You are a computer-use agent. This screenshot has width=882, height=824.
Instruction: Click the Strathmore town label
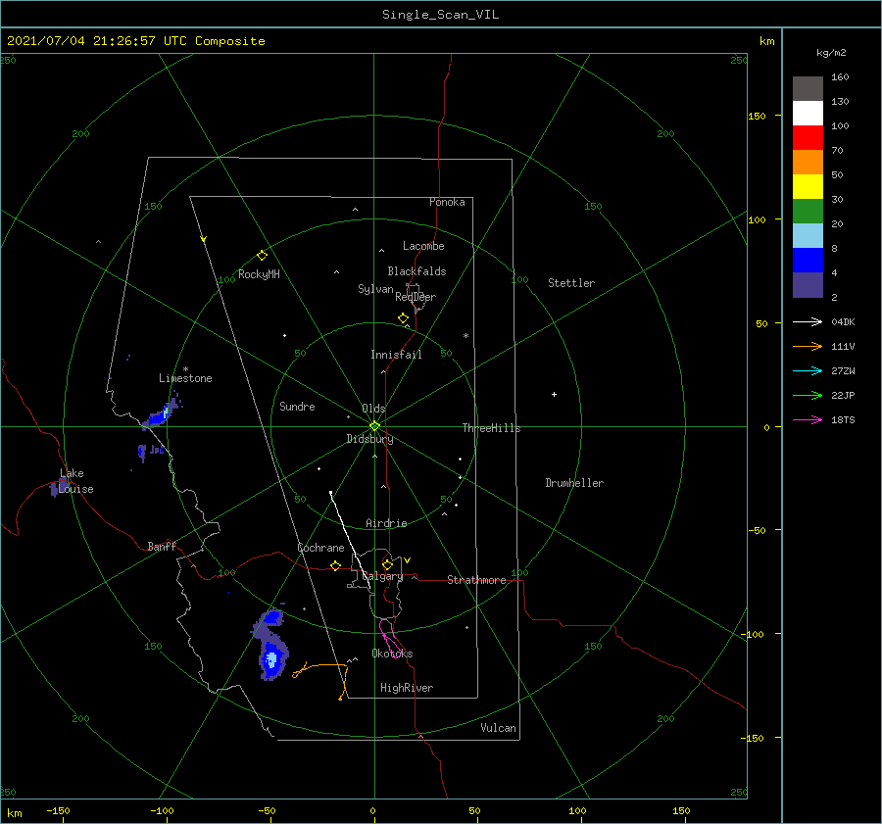[x=476, y=580]
